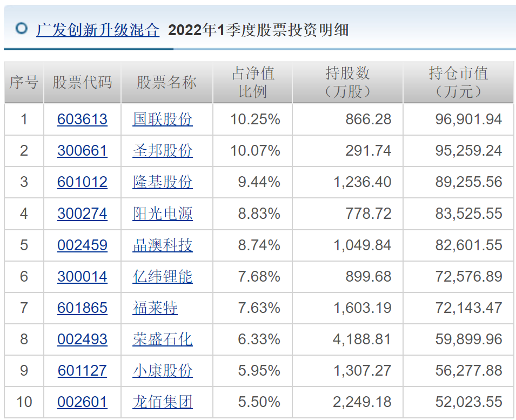The height and width of the screenshot is (420, 516).
Task: Open 隆基股份 stock name link
Action: [x=163, y=182]
